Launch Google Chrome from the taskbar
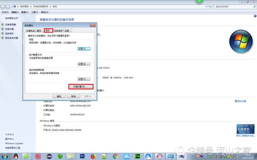The width and height of the screenshot is (257, 160). click(x=115, y=157)
